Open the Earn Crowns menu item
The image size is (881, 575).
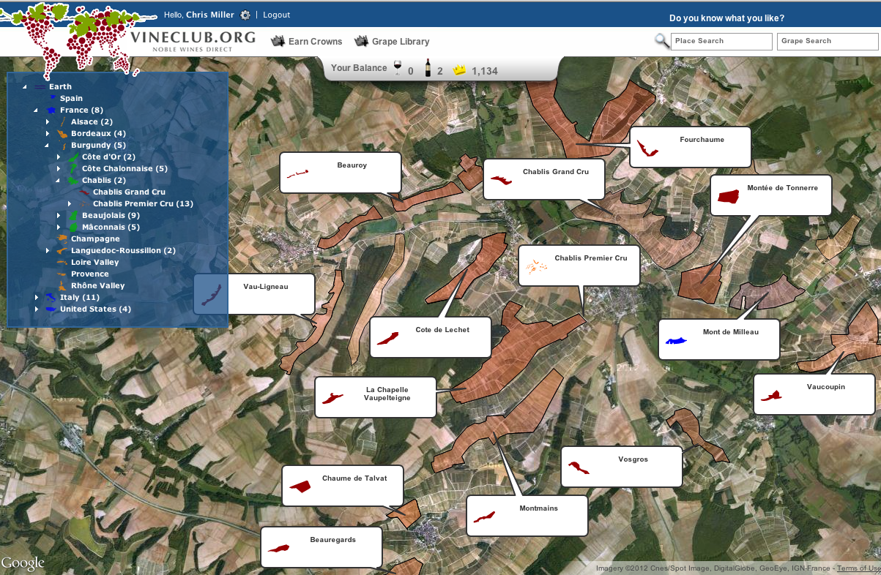pyautogui.click(x=306, y=42)
